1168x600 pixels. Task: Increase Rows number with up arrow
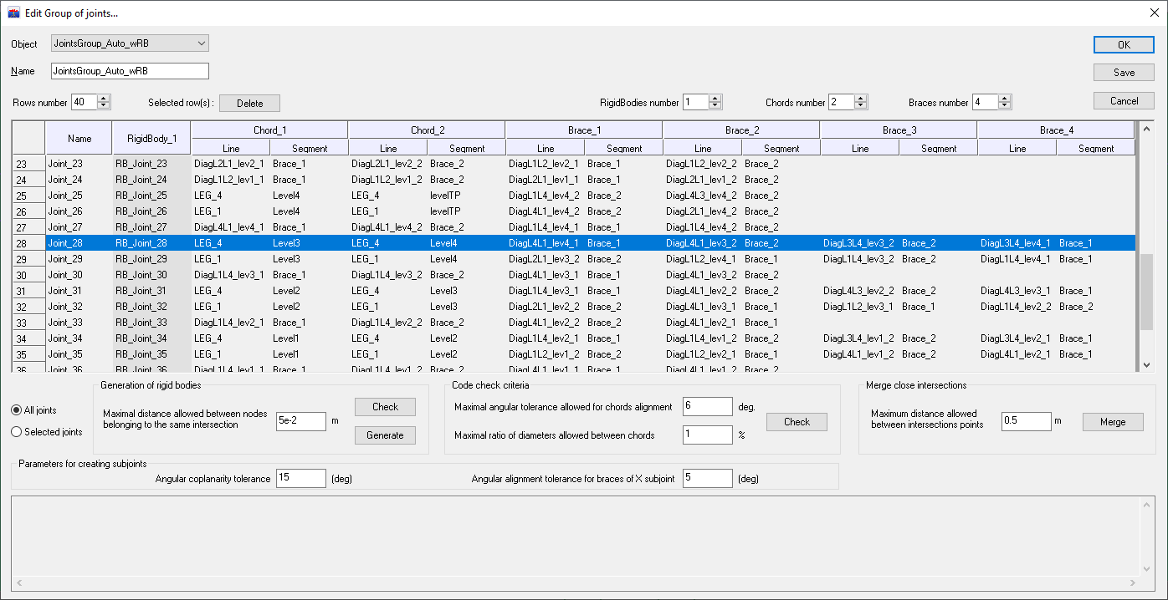click(104, 99)
